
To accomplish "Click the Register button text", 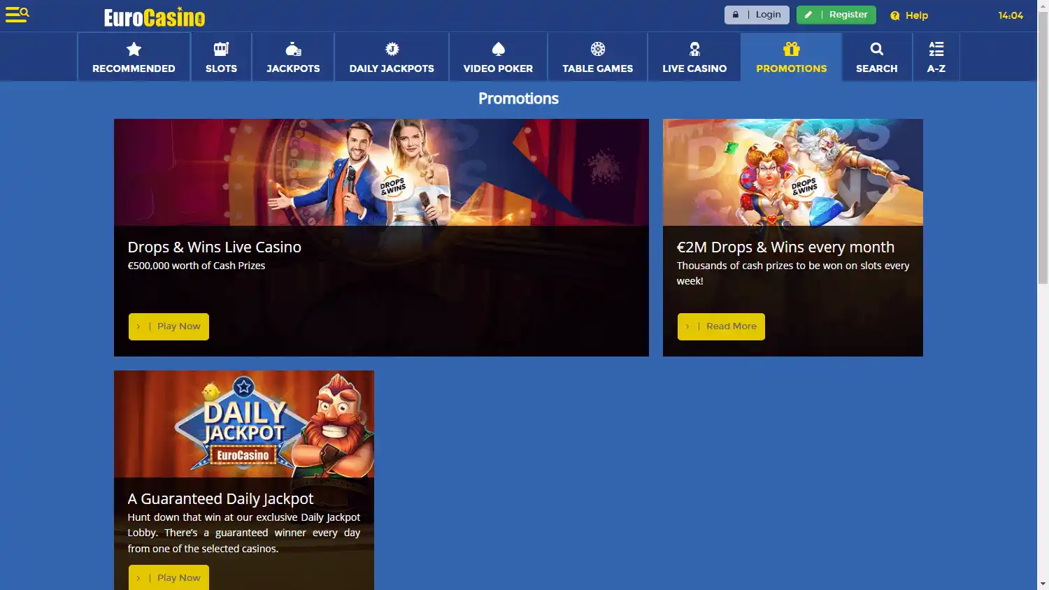I will 848,15.
